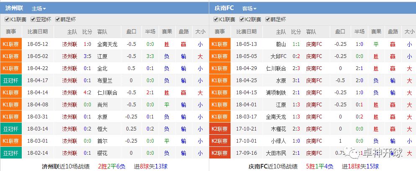Click the 赛果 column header in 庆南FC table
416x171 pixels.
(x=376, y=32)
